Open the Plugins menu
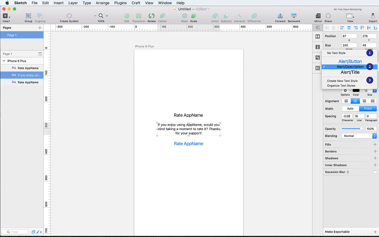Viewport: 379px width, 237px height. [121, 3]
